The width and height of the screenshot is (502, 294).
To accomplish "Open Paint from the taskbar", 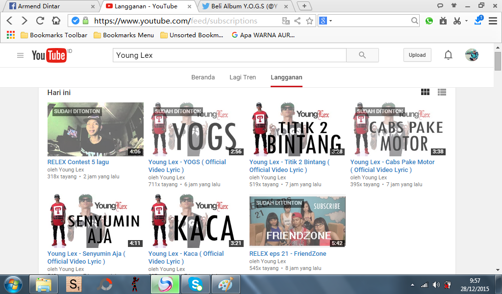I will click(x=226, y=284).
